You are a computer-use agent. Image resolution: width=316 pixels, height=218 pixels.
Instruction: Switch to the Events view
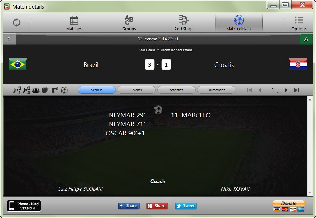[137, 90]
